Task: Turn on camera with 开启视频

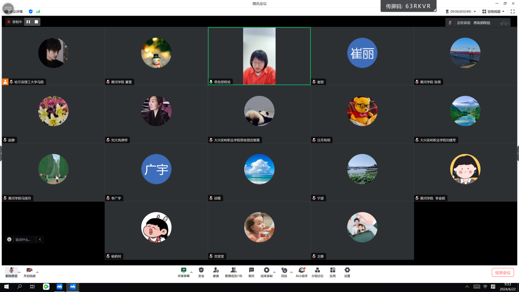Action: click(x=29, y=272)
